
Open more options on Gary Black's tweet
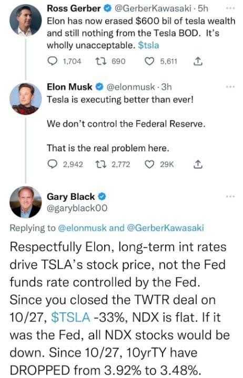pyautogui.click(x=230, y=197)
